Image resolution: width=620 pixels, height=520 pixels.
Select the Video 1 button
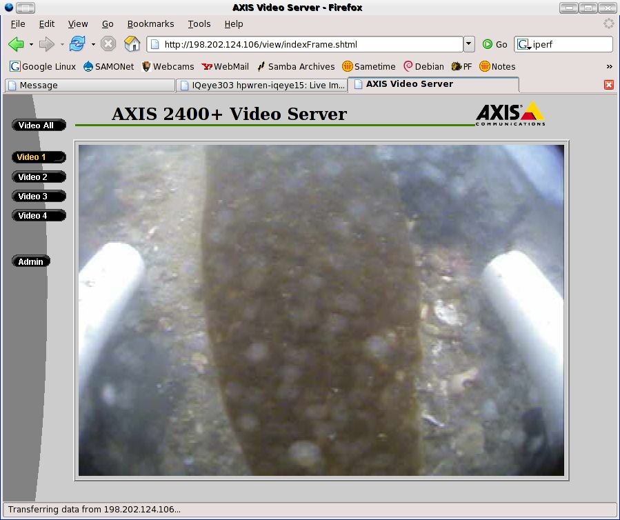[x=39, y=157]
